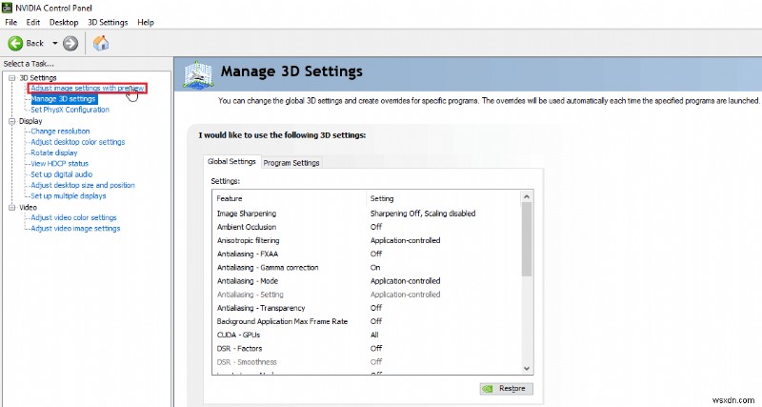Viewport: 762px width, 407px height.
Task: Switch to the Global Settings tab
Action: click(x=231, y=161)
